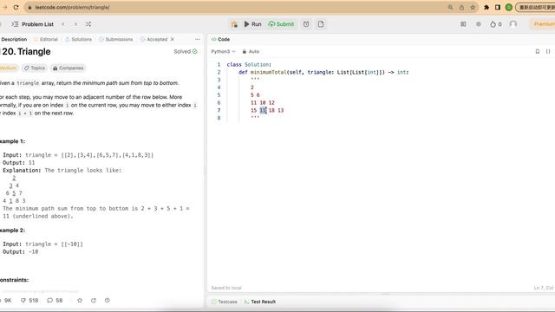The height and width of the screenshot is (312, 555).
Task: Click the Medium difficulty badge
Action: click(8, 68)
